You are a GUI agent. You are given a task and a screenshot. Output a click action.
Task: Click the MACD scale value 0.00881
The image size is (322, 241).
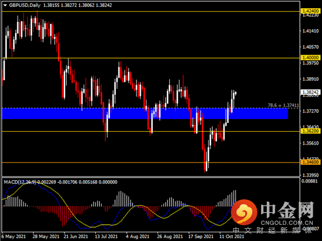pyautogui.click(x=310, y=181)
